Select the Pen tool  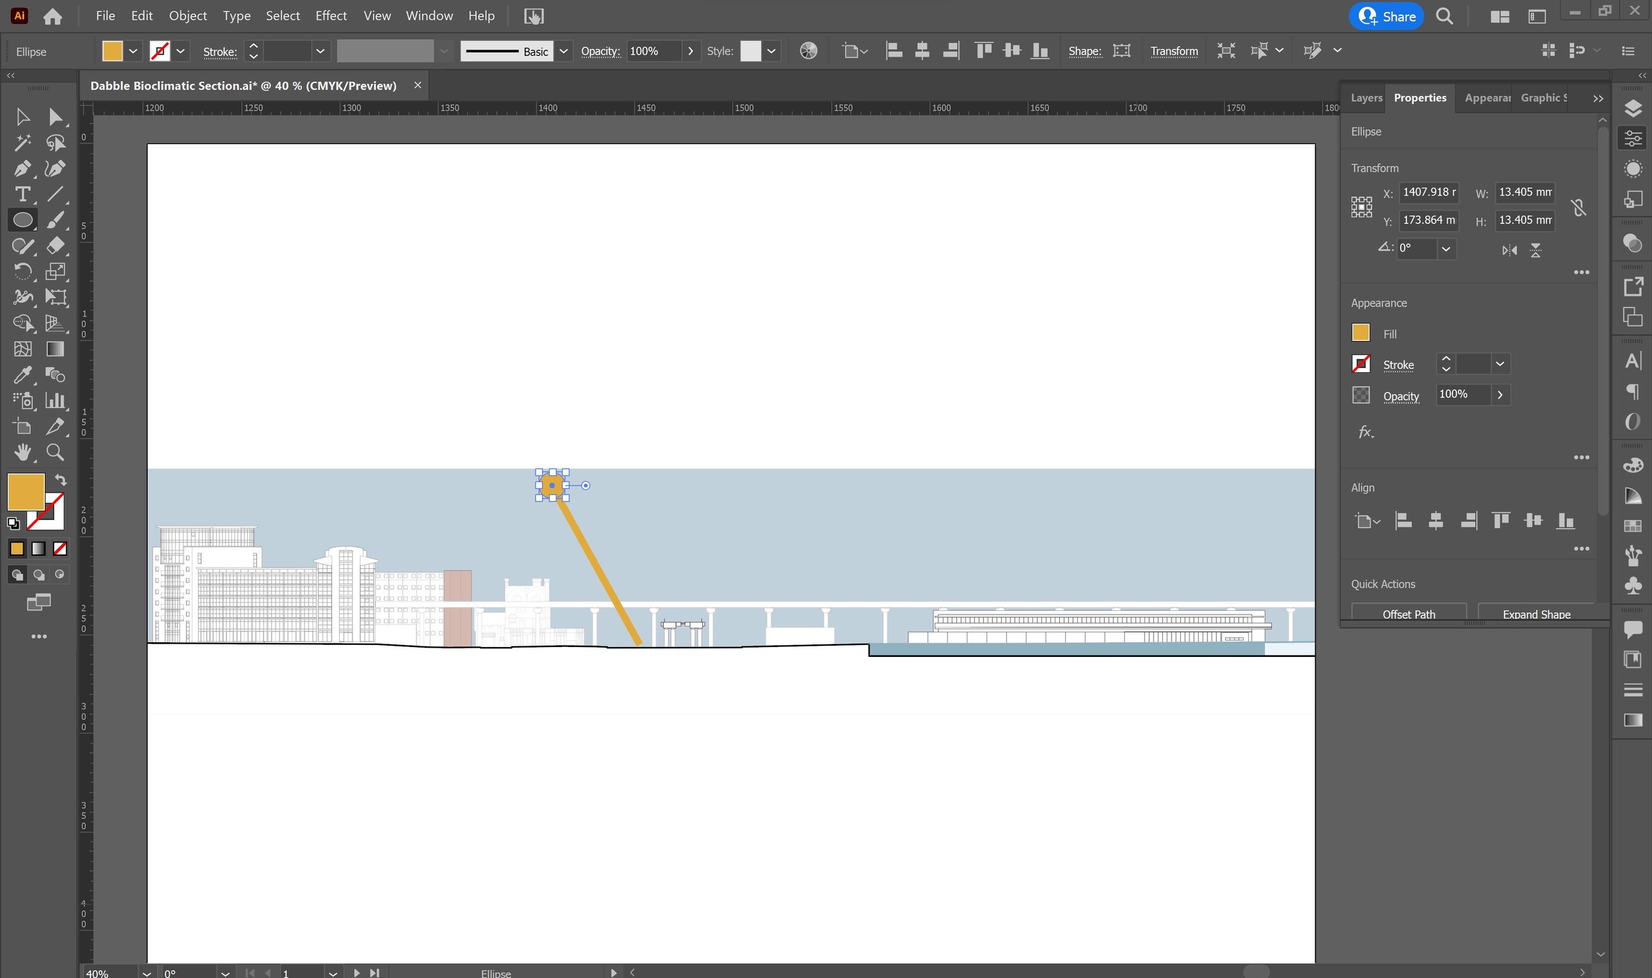coord(22,169)
